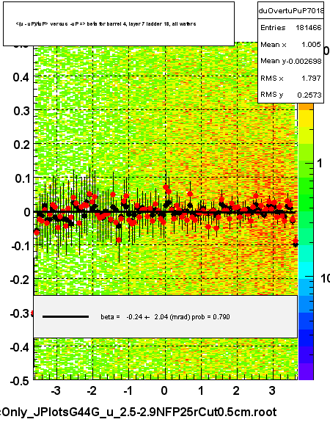The width and height of the screenshot is (330, 422).
Task: Click the Entries 181466 row
Action: tap(290, 27)
